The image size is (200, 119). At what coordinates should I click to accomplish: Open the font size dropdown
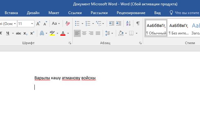(x=32, y=23)
